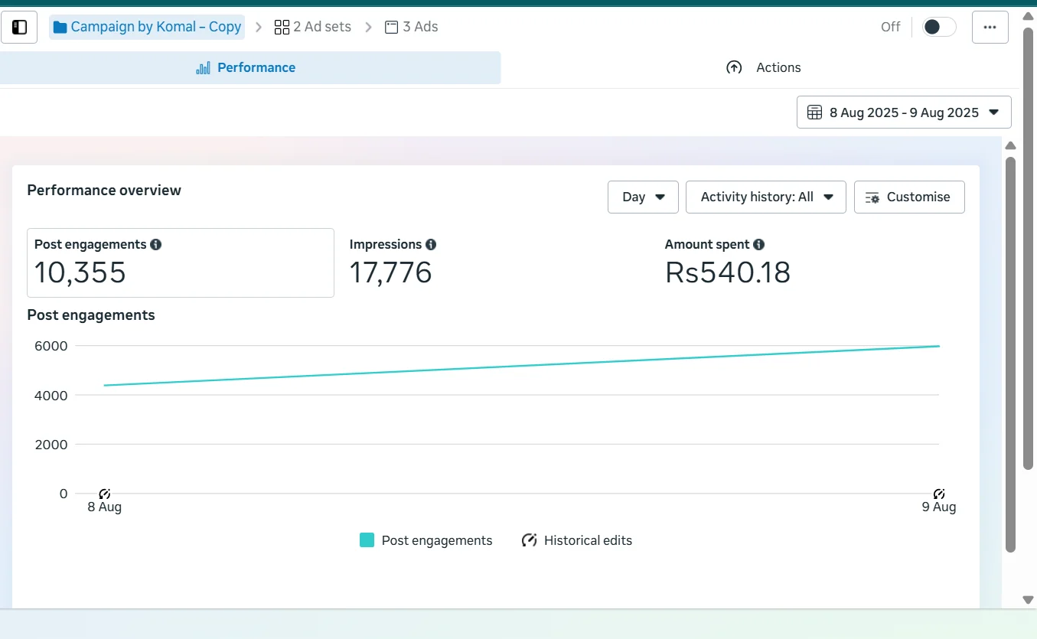Viewport: 1037px width, 639px height.
Task: Open the Activity history: All dropdown
Action: [765, 197]
